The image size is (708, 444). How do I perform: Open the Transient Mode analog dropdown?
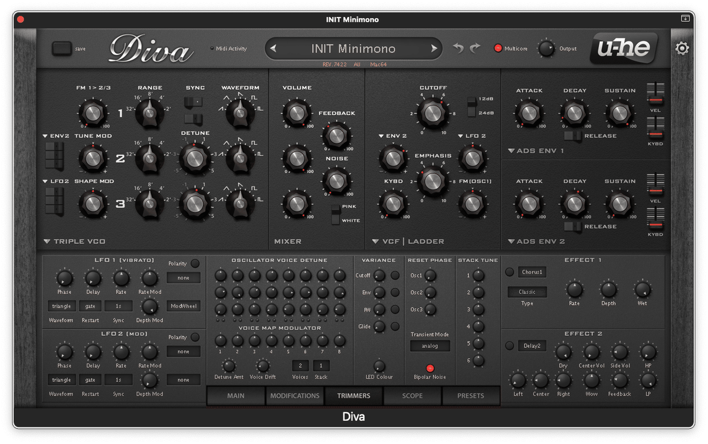tap(430, 346)
